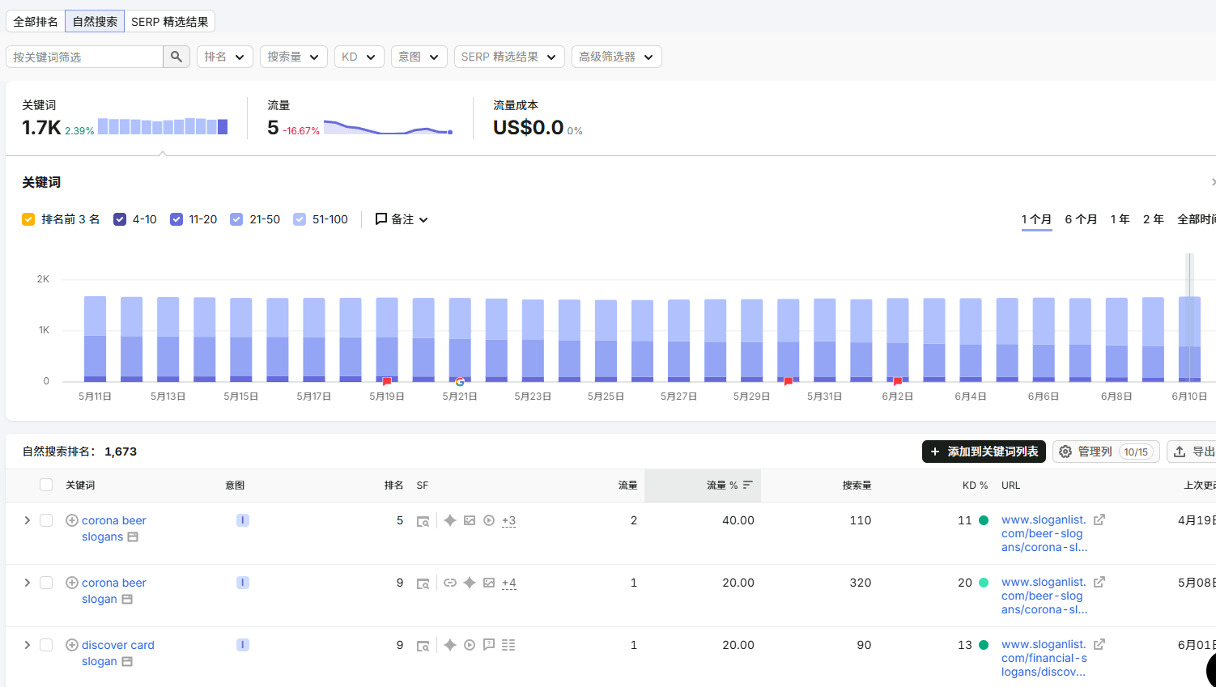View SERP page icon in 'corona beer slogans' SF column
Image resolution: width=1216 pixels, height=687 pixels.
coord(423,521)
